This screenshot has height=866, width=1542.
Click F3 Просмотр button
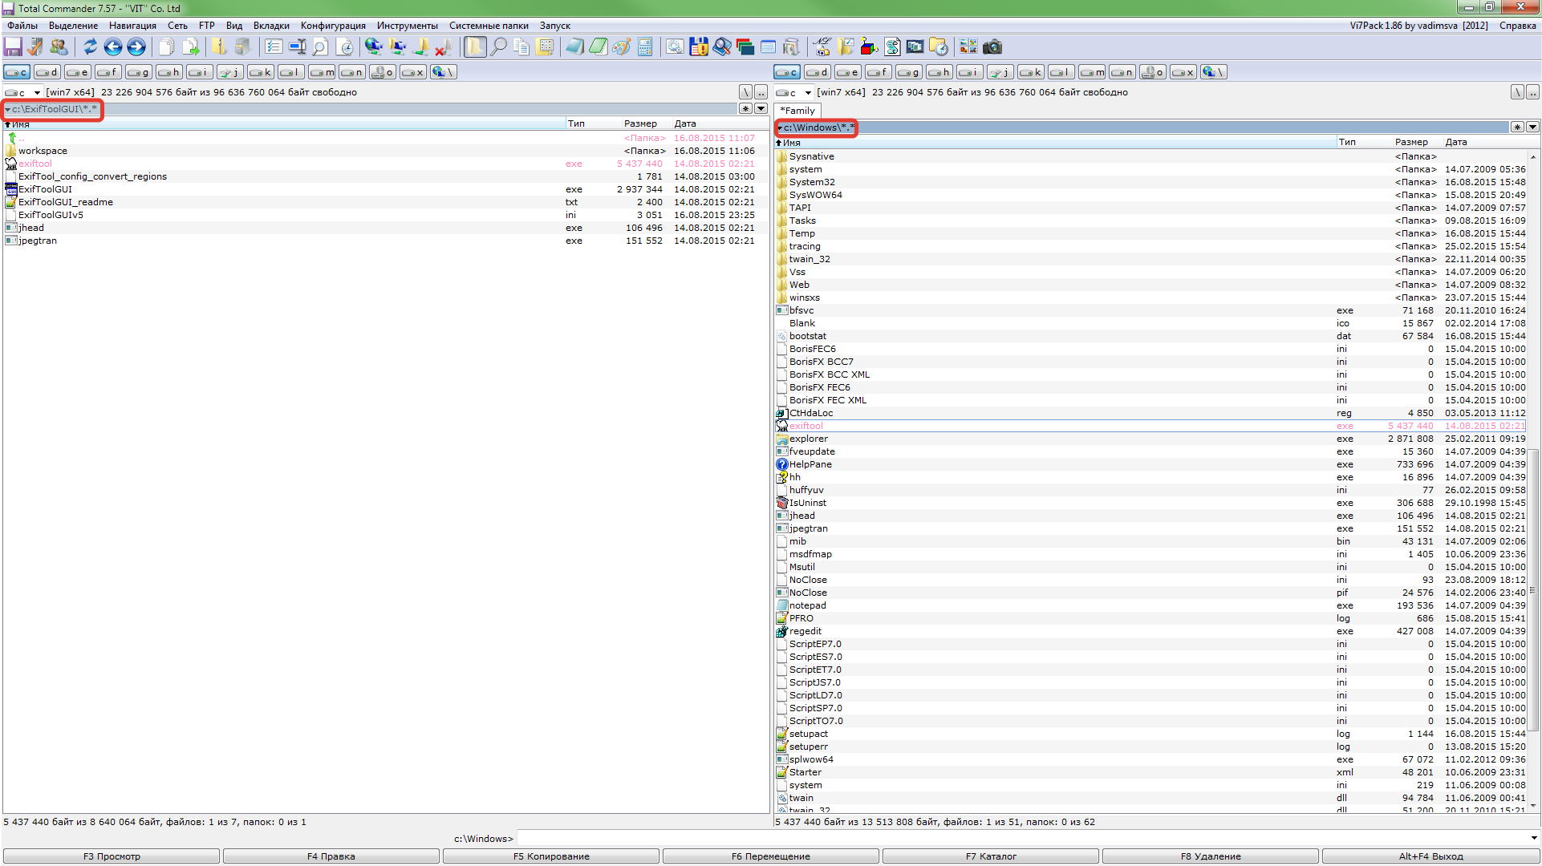[x=112, y=856]
